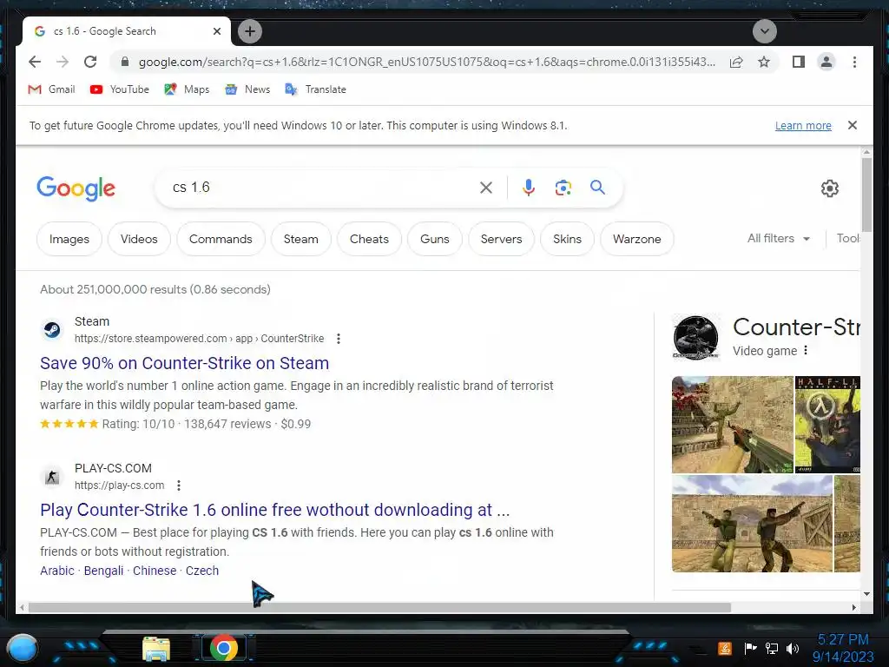The width and height of the screenshot is (889, 667).
Task: Click the Counter-Strike round logo thumbnail
Action: 695,338
